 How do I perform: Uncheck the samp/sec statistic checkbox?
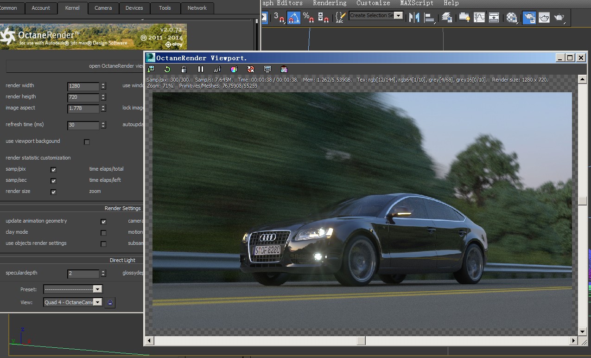(53, 181)
